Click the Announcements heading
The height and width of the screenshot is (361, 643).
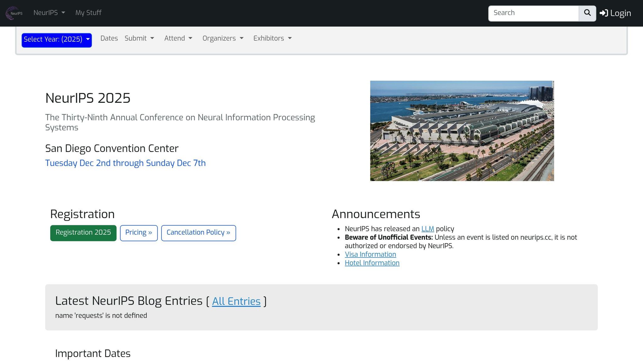click(376, 214)
